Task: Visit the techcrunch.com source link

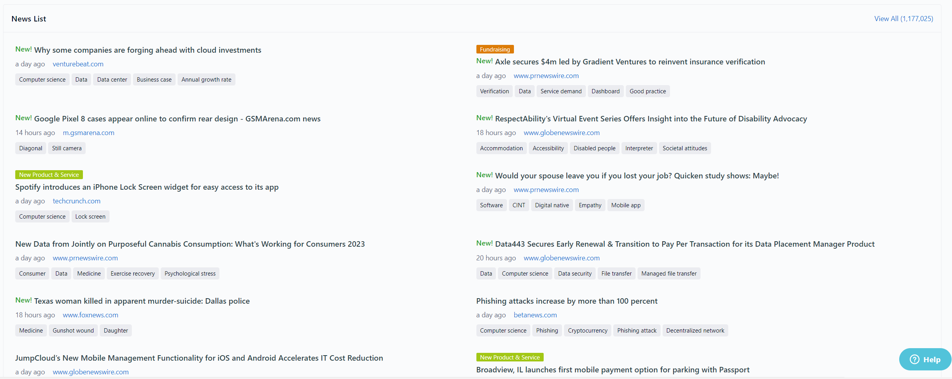Action: pyautogui.click(x=76, y=201)
